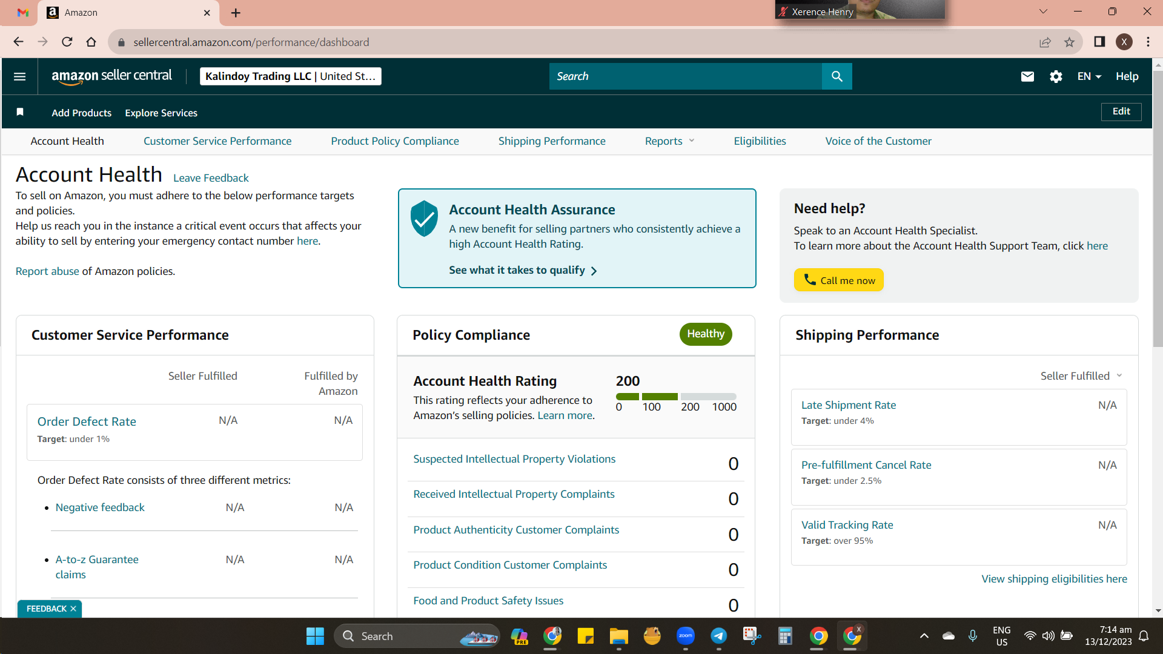Share this page from address bar
Screen dimensions: 1163x654
tap(1045, 42)
